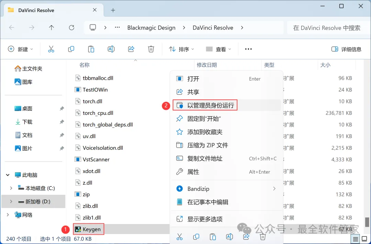
Task: Choose 以管理员身份运行 from the context menu
Action: point(226,105)
